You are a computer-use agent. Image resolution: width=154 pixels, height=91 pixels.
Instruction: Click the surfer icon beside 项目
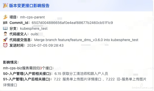[x=5, y=17]
